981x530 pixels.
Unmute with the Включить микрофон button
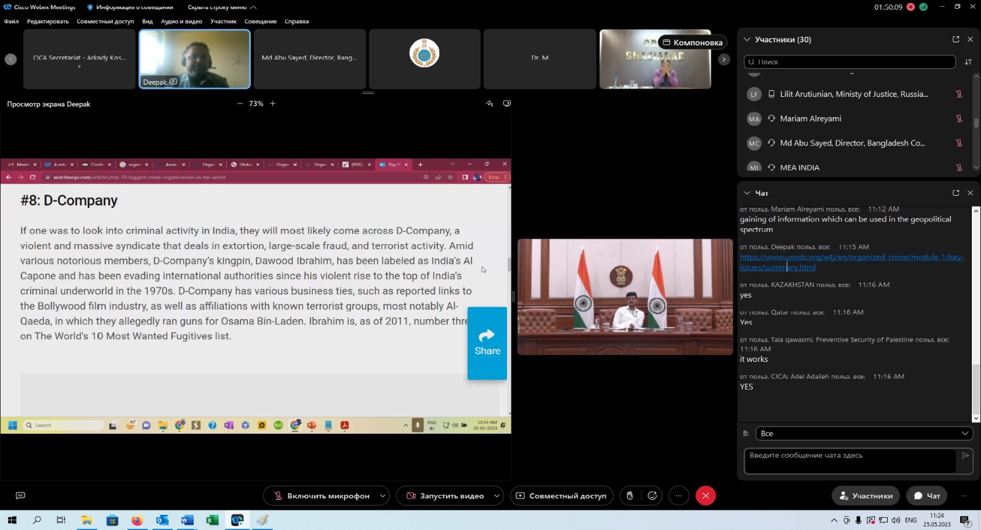click(x=321, y=496)
